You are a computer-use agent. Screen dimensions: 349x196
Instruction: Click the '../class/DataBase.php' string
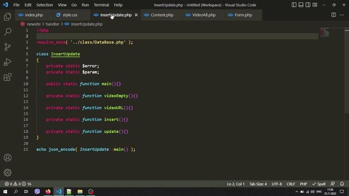(x=98, y=42)
